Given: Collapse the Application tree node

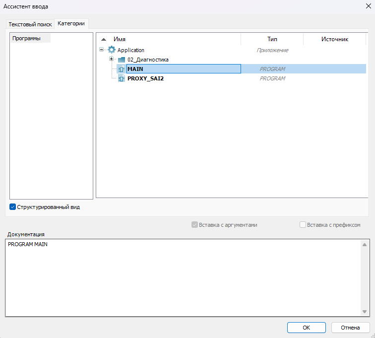Looking at the screenshot, I should (102, 50).
